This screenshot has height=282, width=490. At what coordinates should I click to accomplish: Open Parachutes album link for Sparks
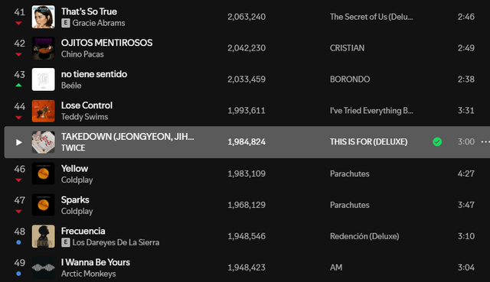[350, 205]
